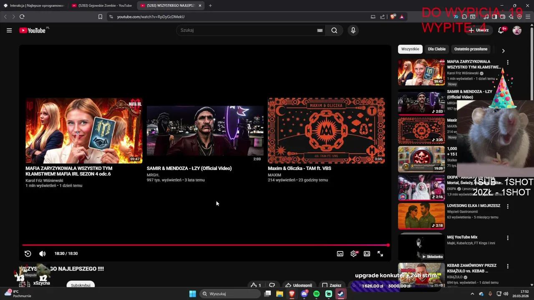The image size is (534, 300).
Task: Click the red video progress bar
Action: [205, 245]
